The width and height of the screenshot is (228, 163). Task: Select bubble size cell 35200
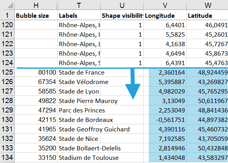[x=36, y=148]
